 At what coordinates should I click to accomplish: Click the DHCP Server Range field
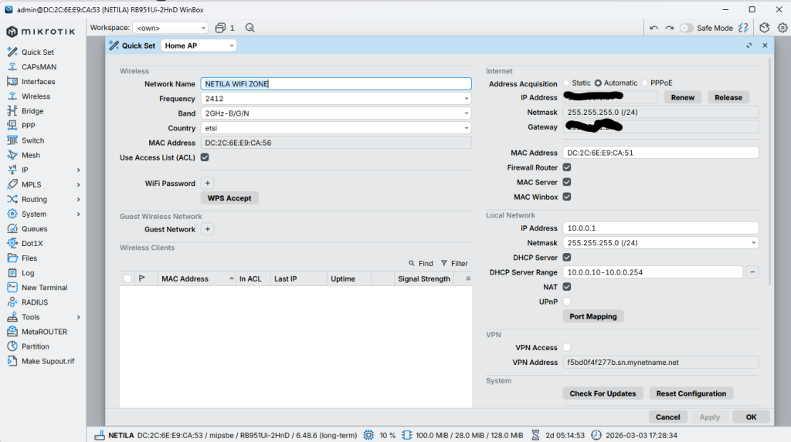652,272
